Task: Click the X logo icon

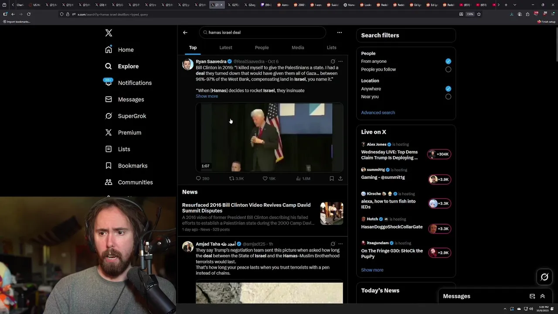Action: click(109, 33)
